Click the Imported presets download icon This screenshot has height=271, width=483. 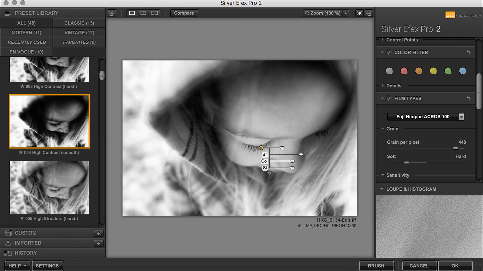tap(8, 243)
